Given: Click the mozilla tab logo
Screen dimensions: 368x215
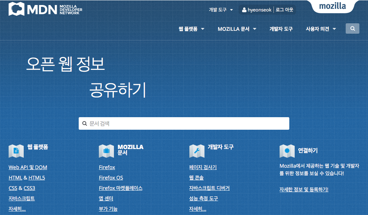Looking at the screenshot, I should pos(332,6).
